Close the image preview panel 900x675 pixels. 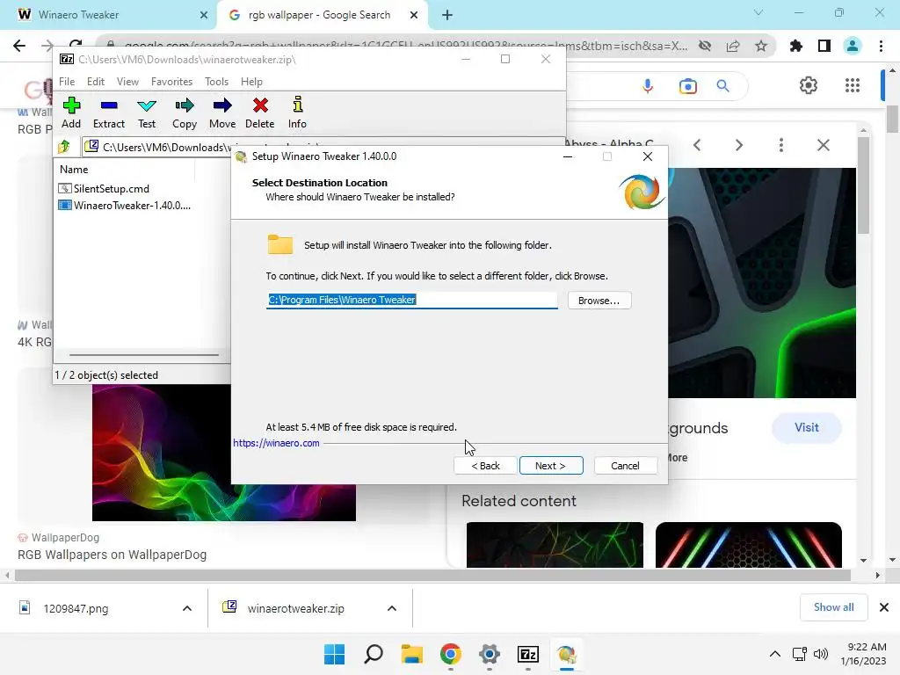click(x=824, y=145)
